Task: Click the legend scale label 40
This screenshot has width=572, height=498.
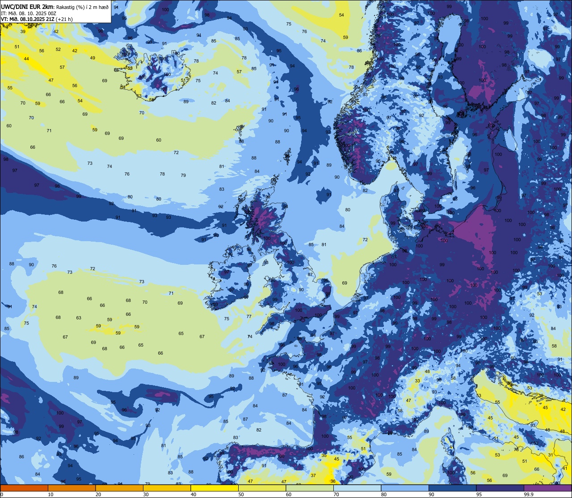Action: (193, 494)
